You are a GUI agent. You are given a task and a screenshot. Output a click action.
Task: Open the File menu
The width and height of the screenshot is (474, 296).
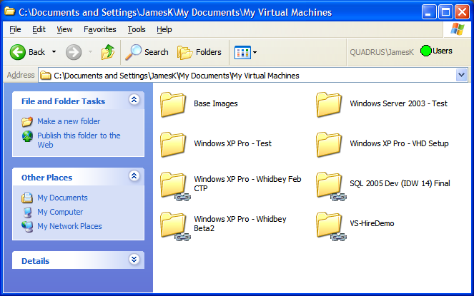coord(15,29)
